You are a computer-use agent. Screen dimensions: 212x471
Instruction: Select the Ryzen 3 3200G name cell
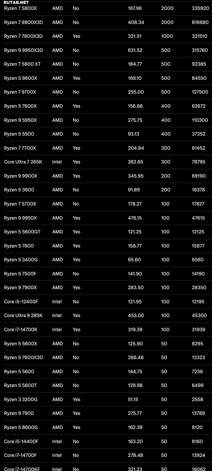tap(21, 400)
